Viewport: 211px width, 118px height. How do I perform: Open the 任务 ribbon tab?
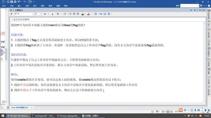(27, 6)
